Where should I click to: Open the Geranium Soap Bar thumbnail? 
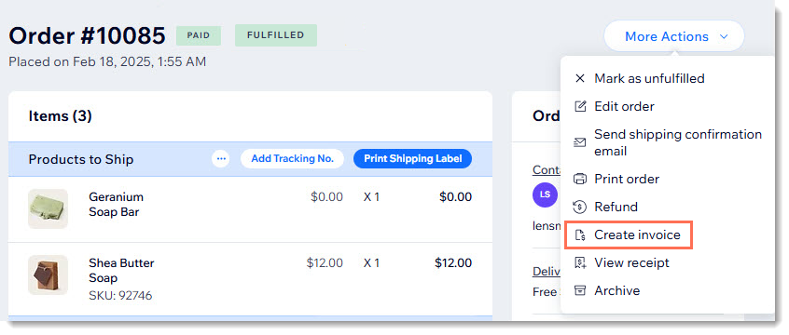coord(48,209)
